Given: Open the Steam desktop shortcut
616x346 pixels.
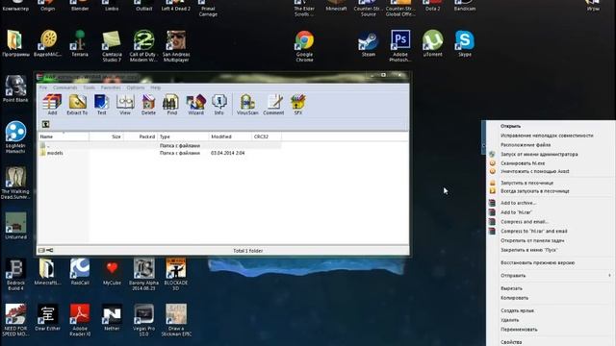Looking at the screenshot, I should pos(368,44).
